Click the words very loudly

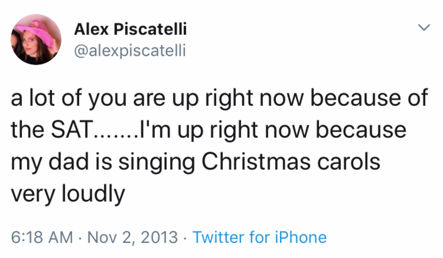click(x=68, y=194)
